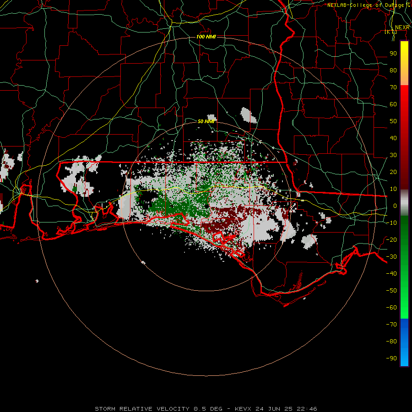
Task: Click the 0 value on velocity scale
Action: (395, 206)
